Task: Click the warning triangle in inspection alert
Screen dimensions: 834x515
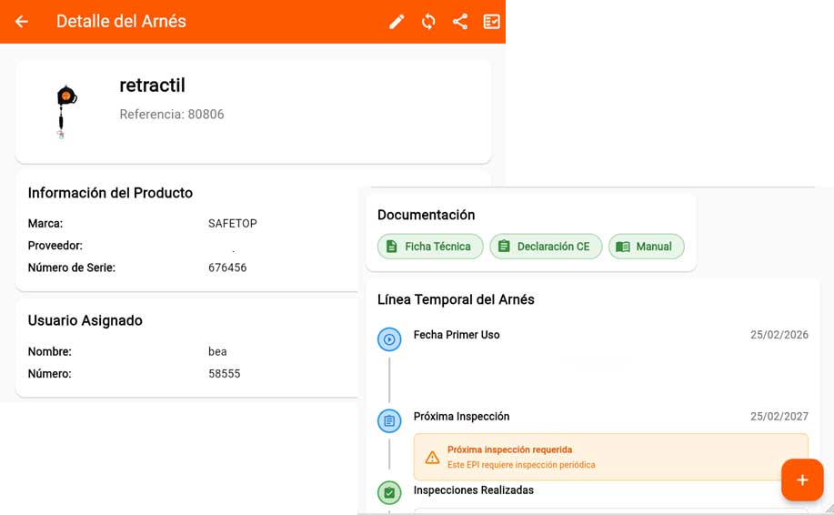Action: [432, 458]
